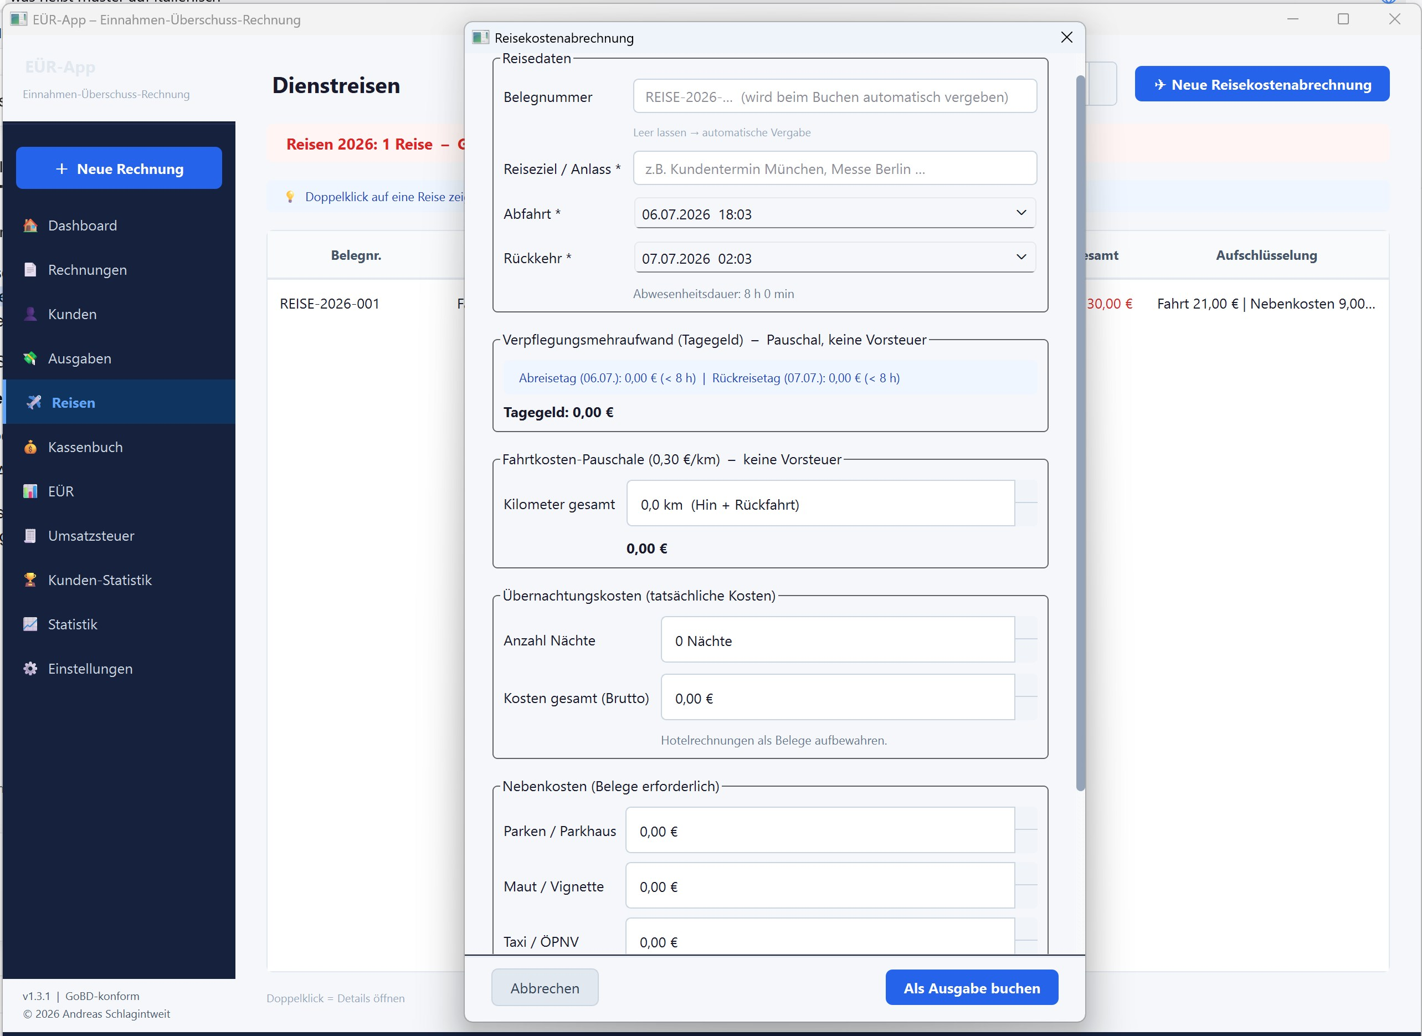
Task: Increase Kilometer gesamt with up stepper
Action: point(1026,491)
